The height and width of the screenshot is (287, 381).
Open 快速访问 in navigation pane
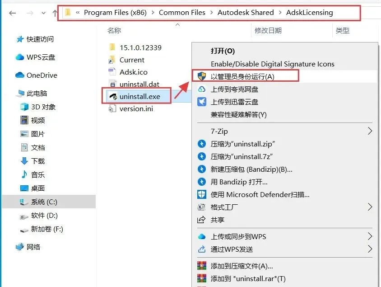coord(40,39)
